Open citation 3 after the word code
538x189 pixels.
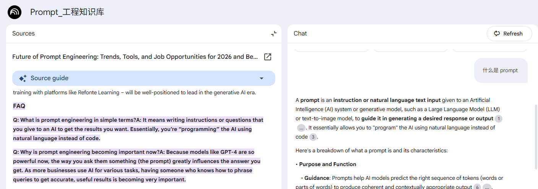[x=313, y=137]
